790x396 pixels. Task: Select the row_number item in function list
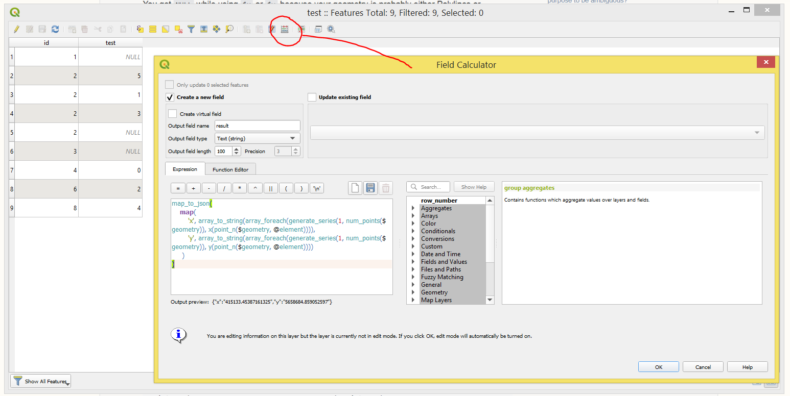click(x=439, y=201)
